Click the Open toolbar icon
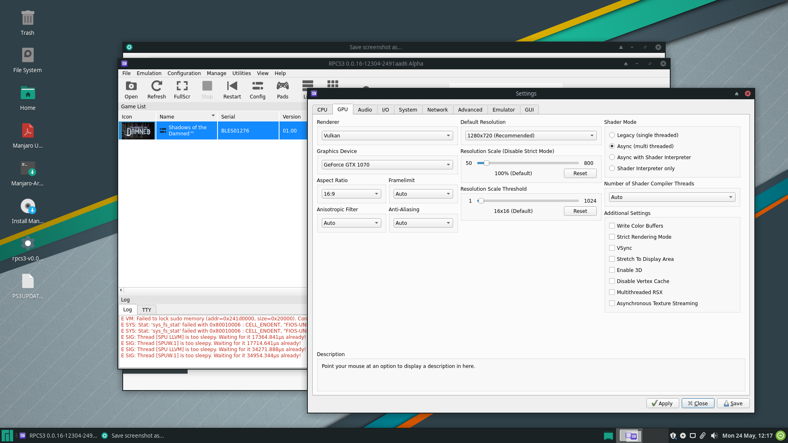Image resolution: width=788 pixels, height=443 pixels. (x=131, y=89)
